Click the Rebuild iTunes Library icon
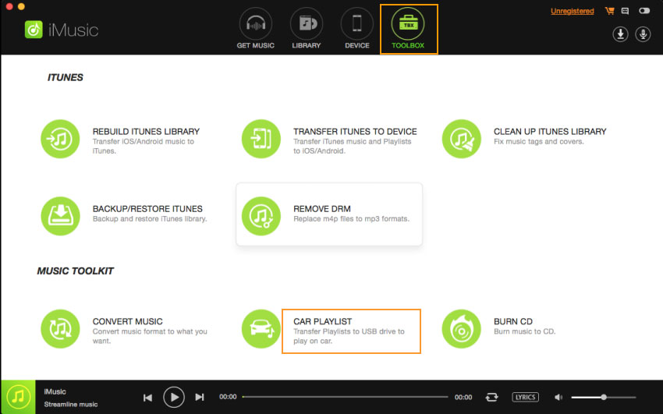Viewport: 663px width, 414px height. [60, 139]
